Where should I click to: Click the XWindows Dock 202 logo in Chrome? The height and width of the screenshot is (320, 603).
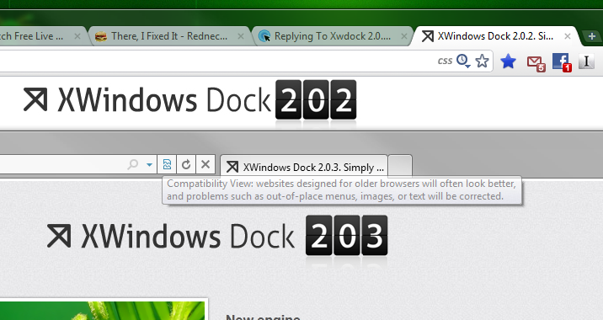(x=189, y=100)
